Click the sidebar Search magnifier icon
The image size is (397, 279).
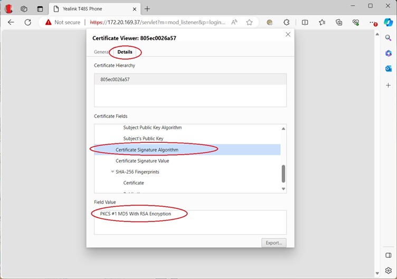[388, 37]
